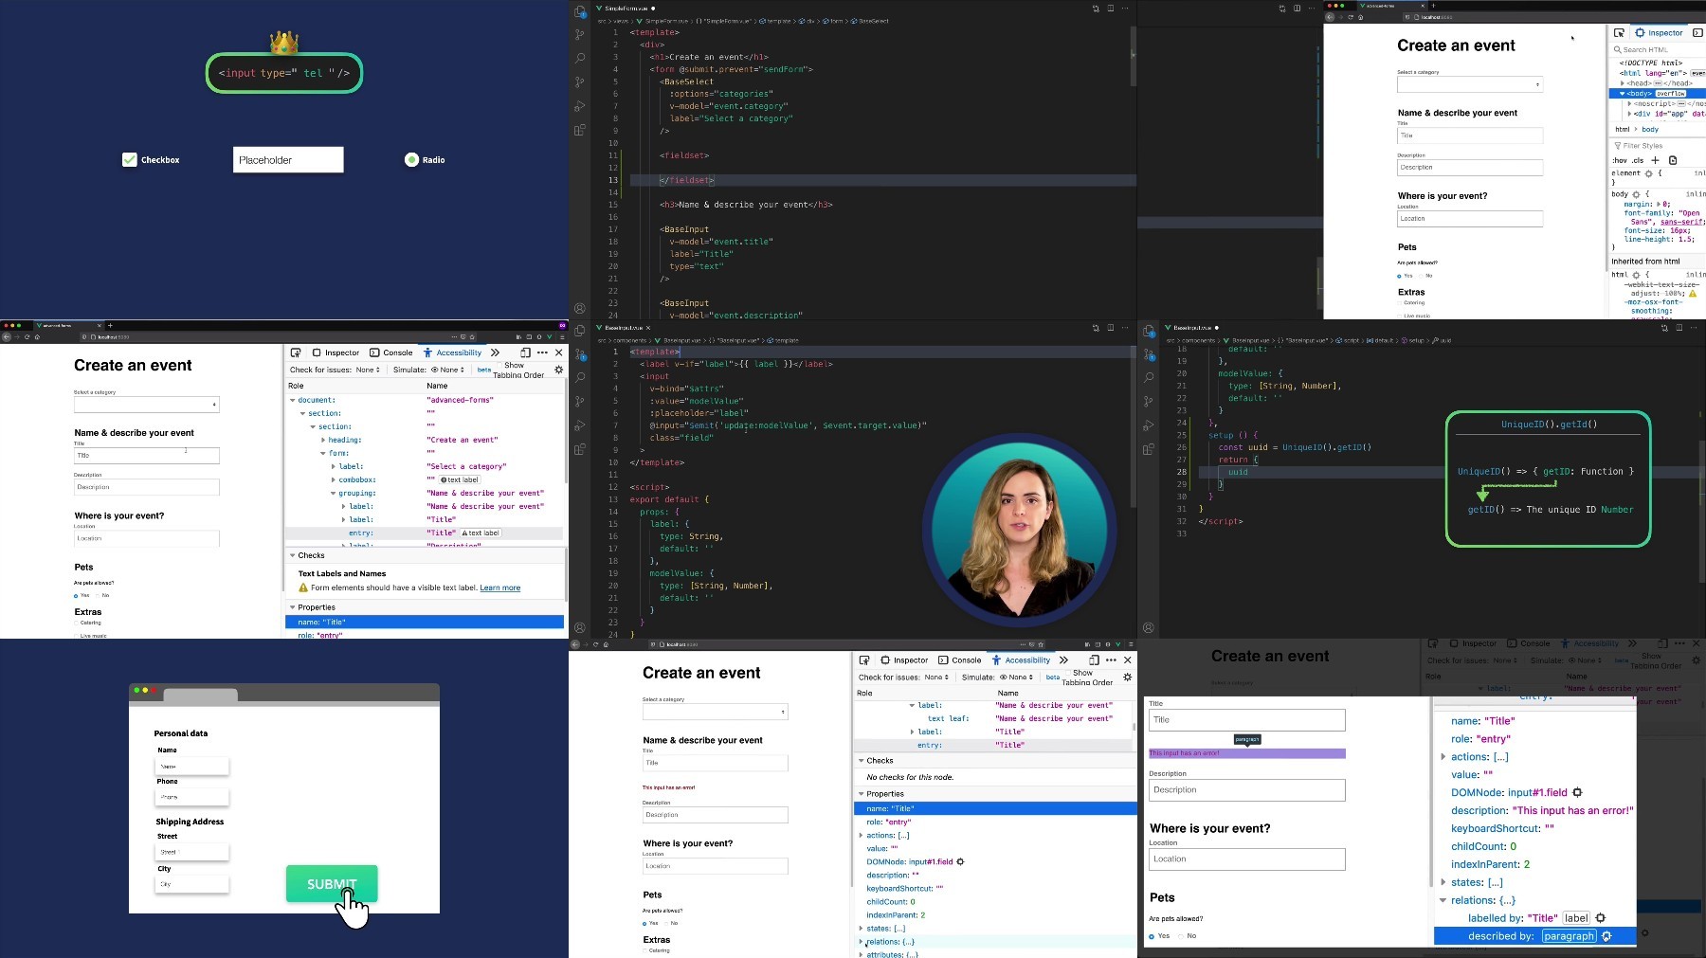This screenshot has width=1706, height=958.
Task: Tick the green Checkbox on the input-type slide
Action: pyautogui.click(x=130, y=160)
